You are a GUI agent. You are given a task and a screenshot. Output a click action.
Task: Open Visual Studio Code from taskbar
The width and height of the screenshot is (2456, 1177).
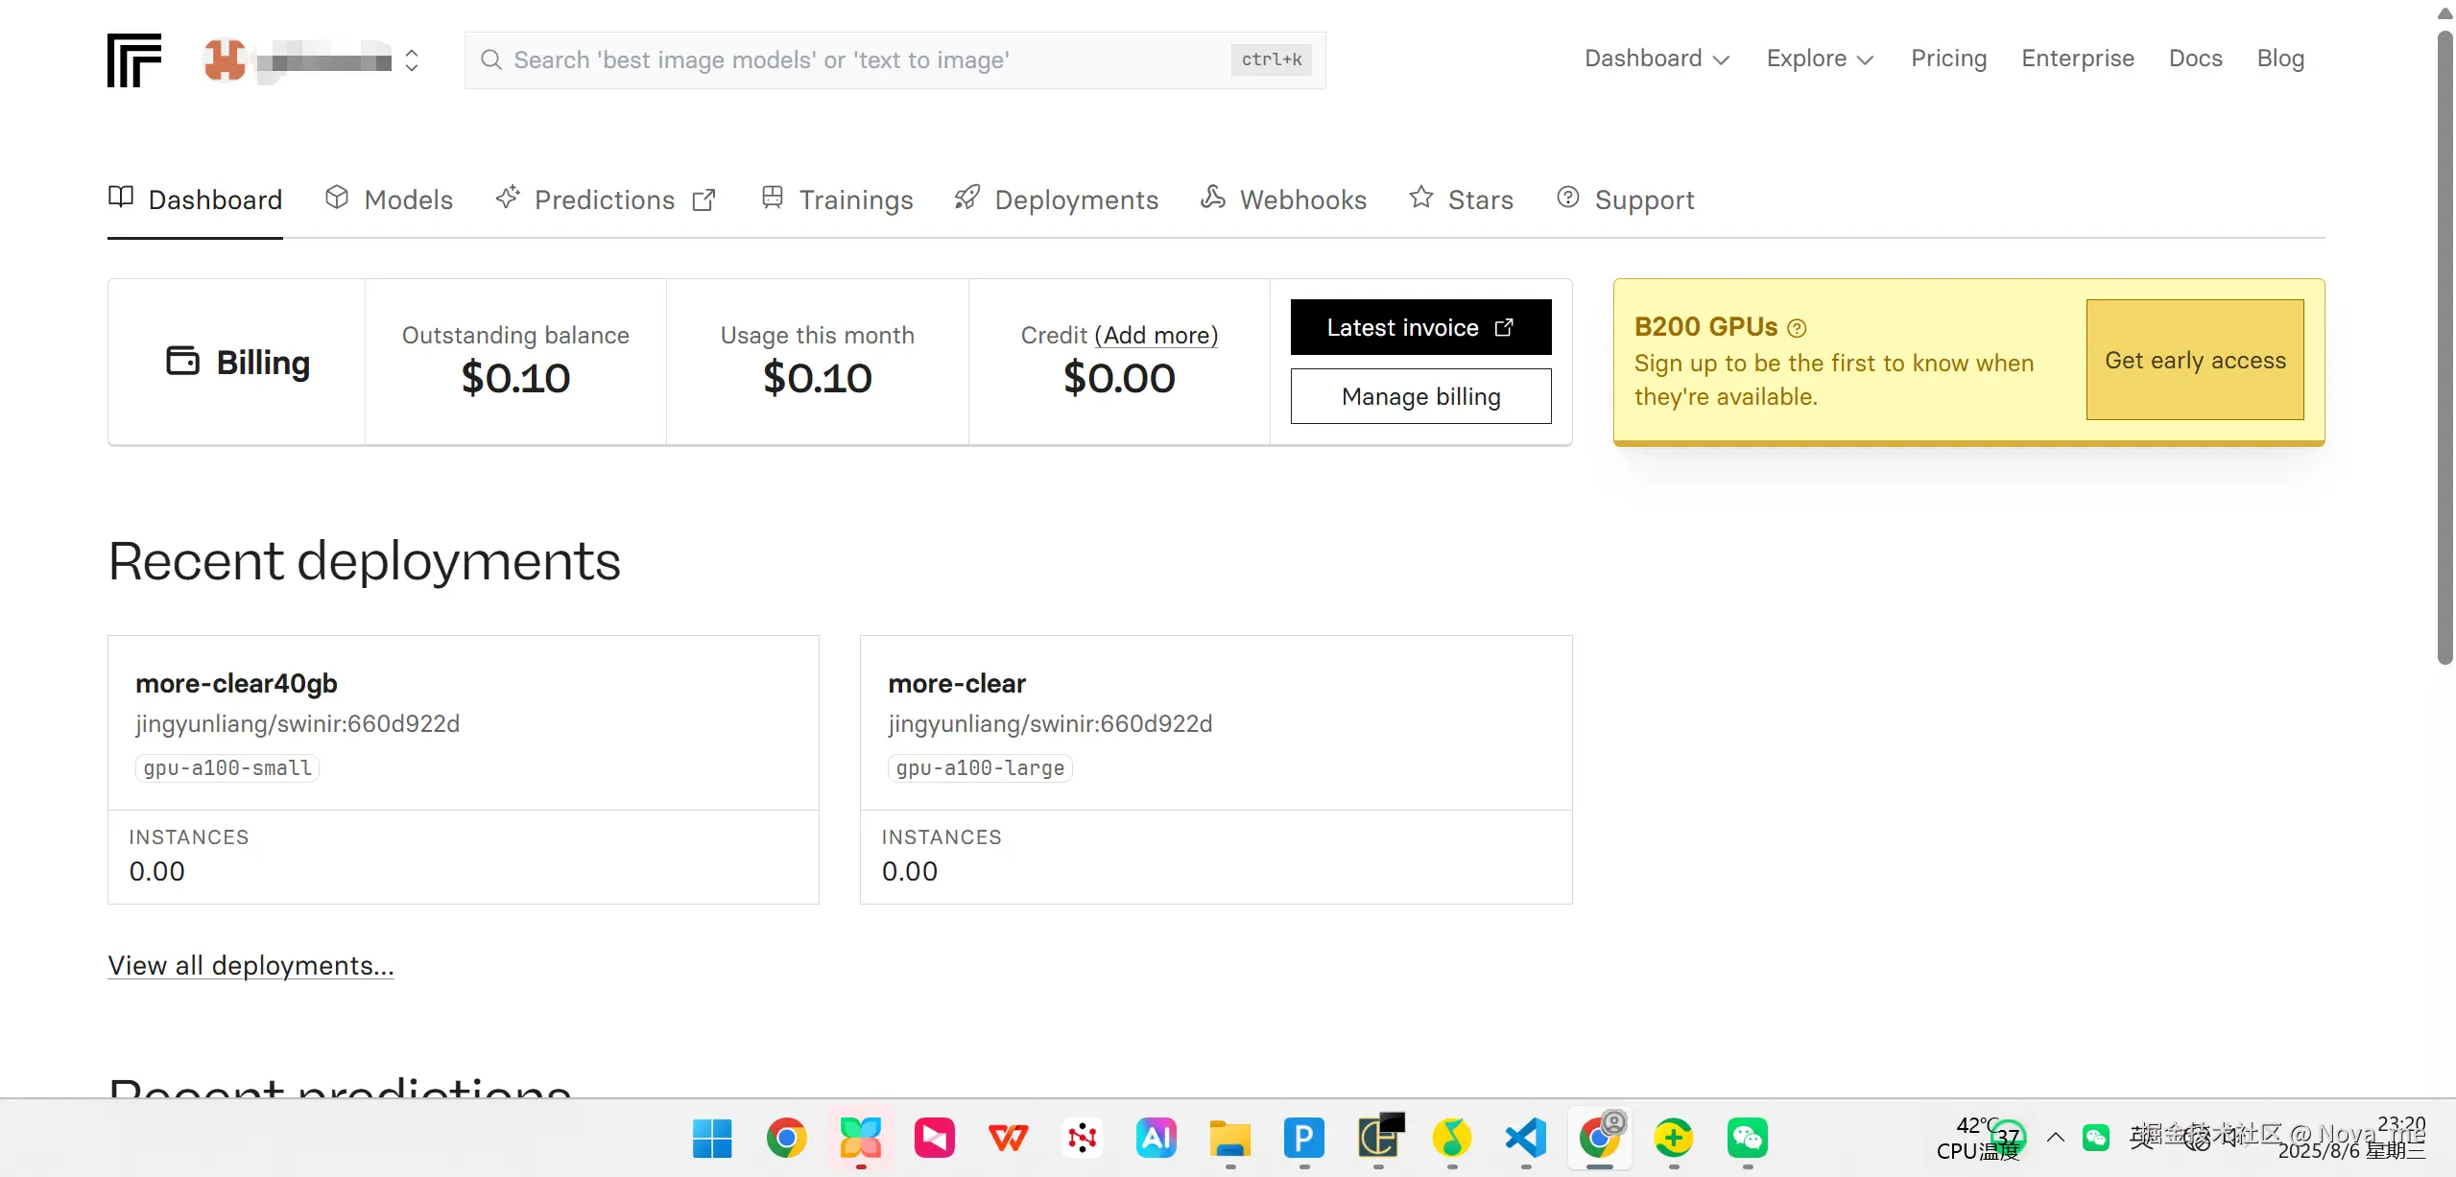[x=1526, y=1139]
